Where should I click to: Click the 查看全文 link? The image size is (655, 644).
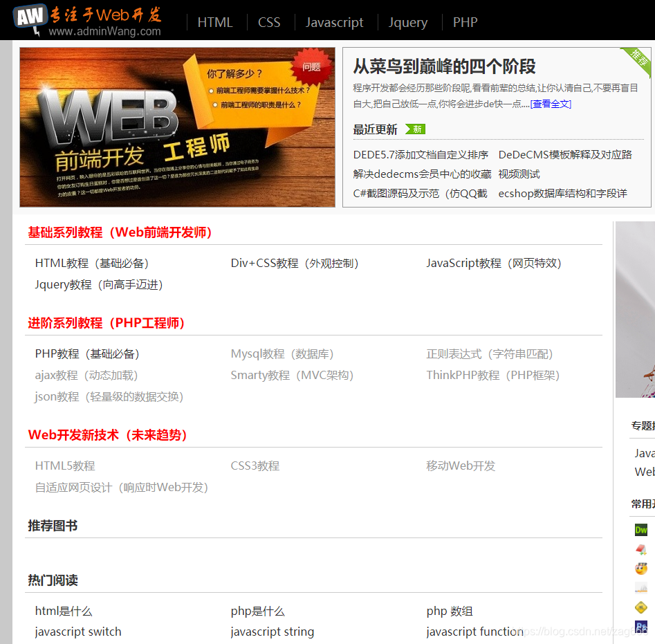pyautogui.click(x=551, y=104)
